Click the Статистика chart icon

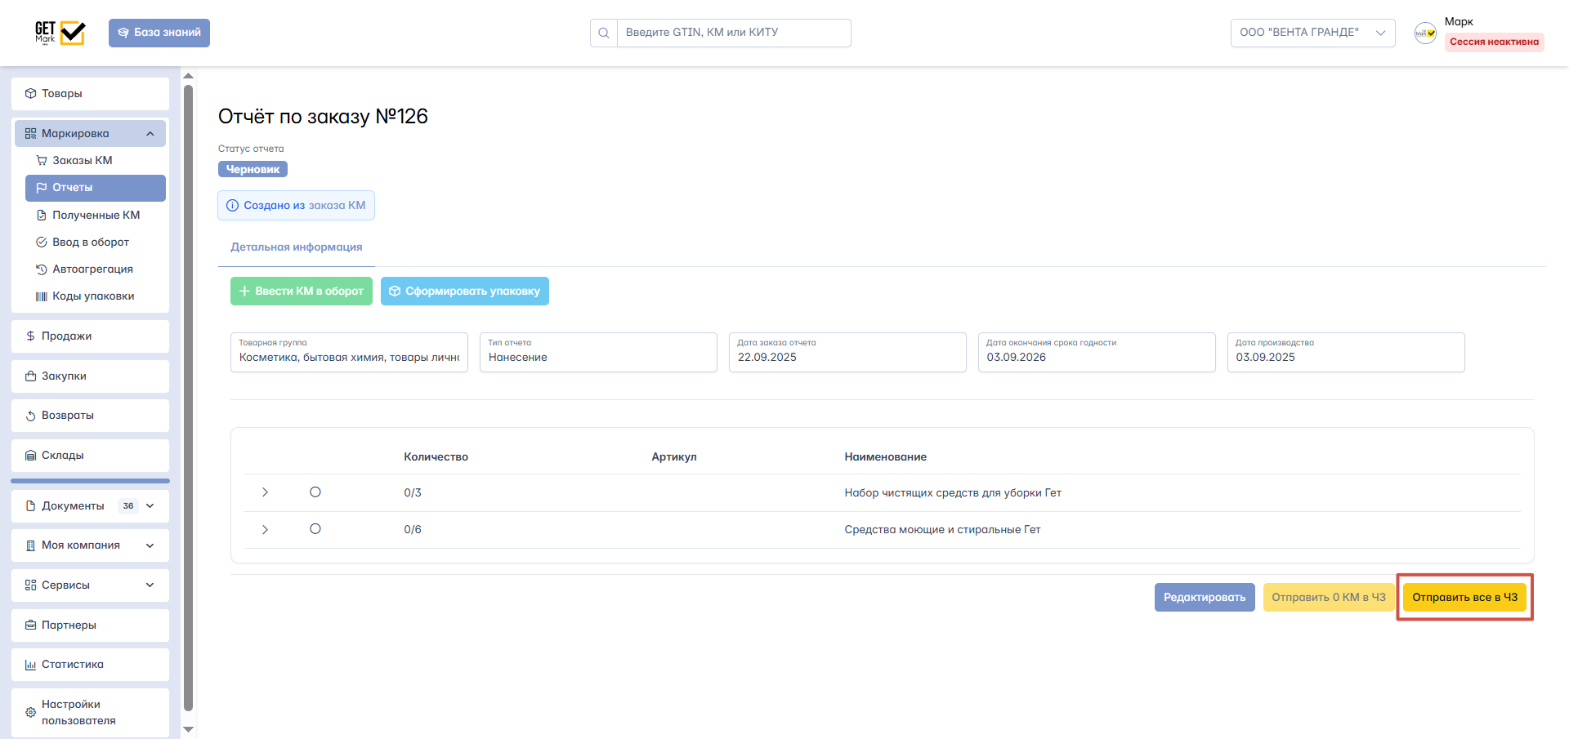[x=30, y=665]
